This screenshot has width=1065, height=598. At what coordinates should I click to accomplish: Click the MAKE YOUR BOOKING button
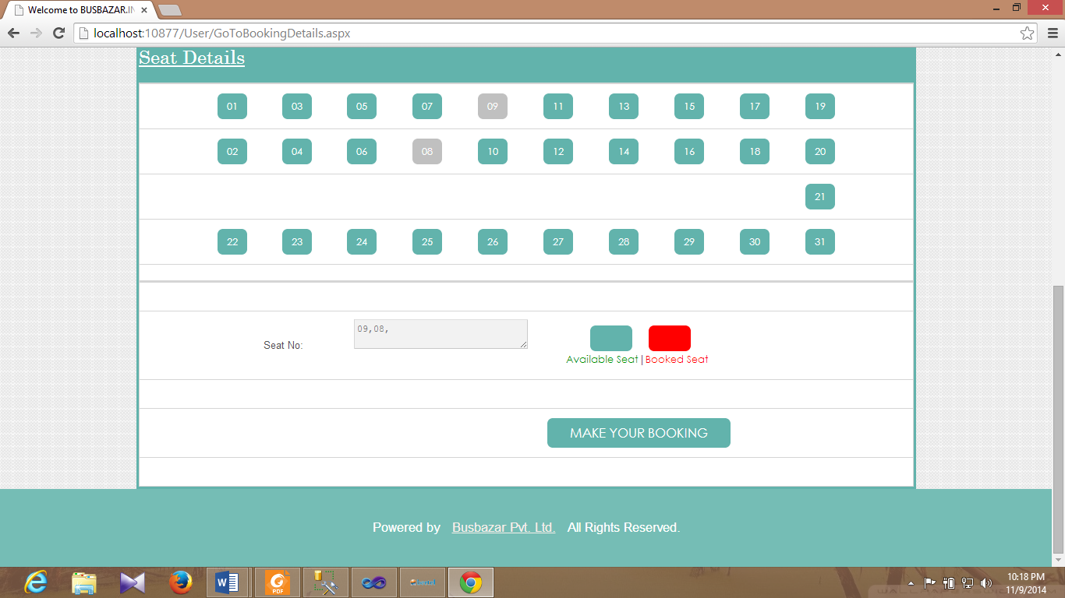pyautogui.click(x=639, y=433)
